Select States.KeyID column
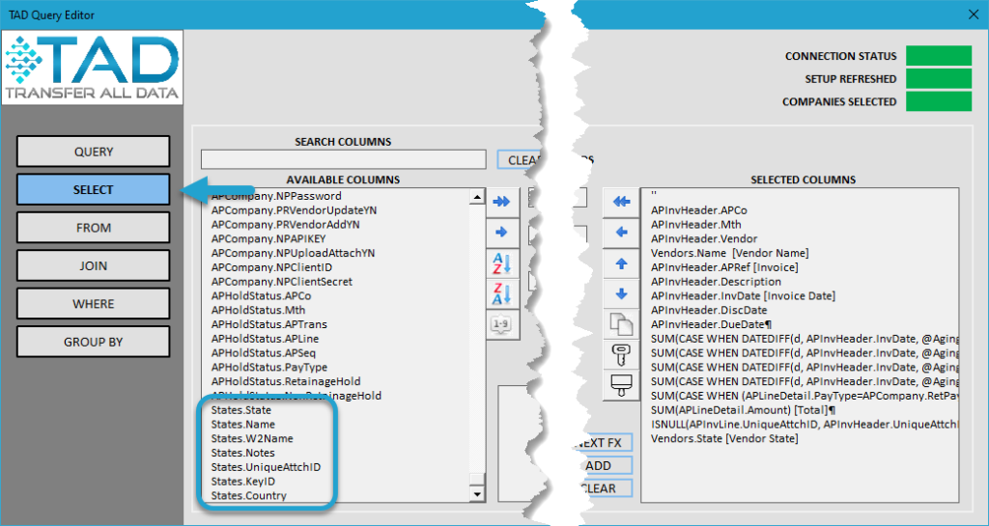This screenshot has height=526, width=989. [242, 482]
